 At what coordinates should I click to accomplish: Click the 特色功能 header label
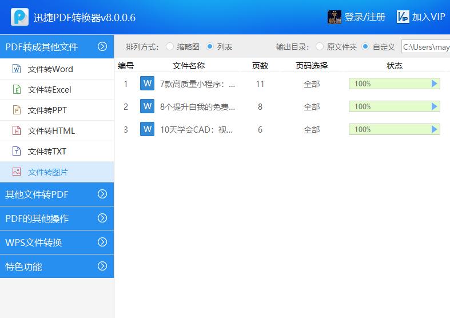pyautogui.click(x=23, y=267)
